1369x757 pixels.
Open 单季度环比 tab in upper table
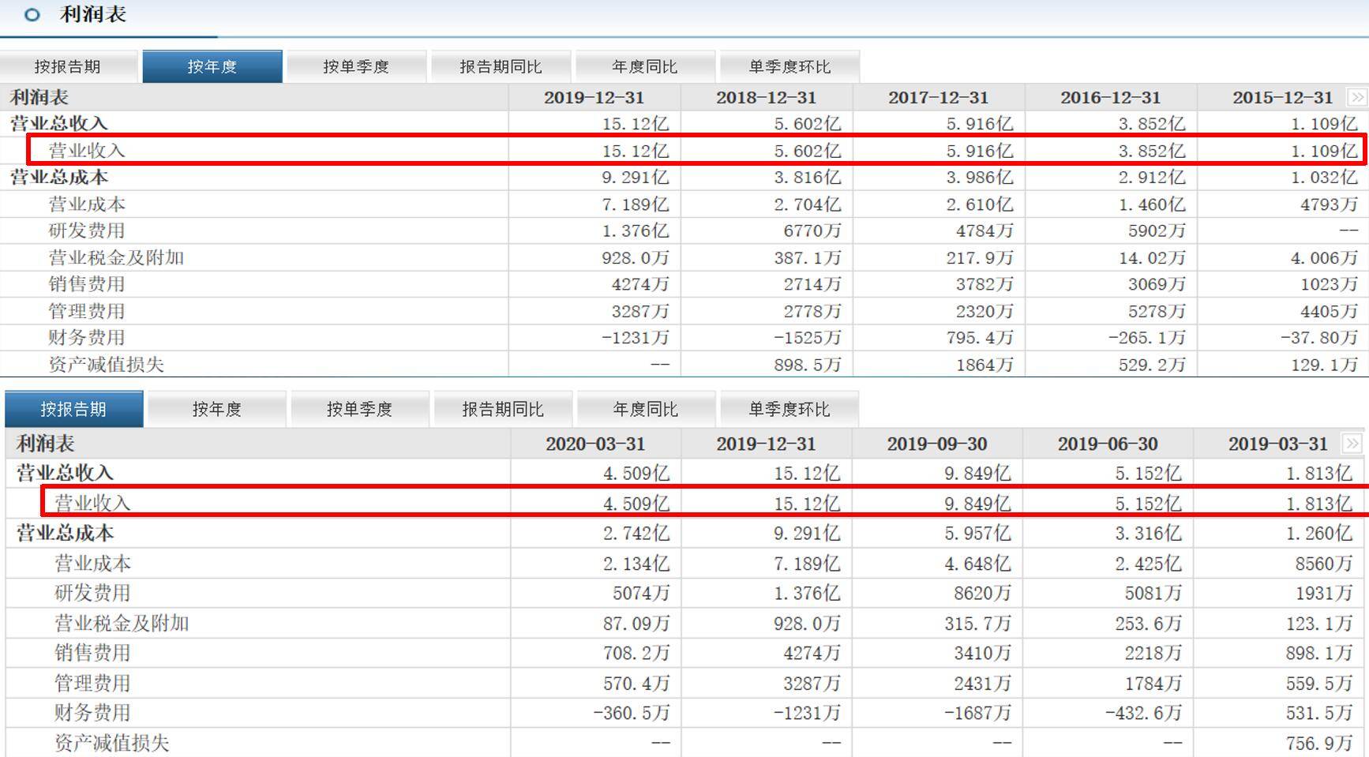tap(790, 66)
